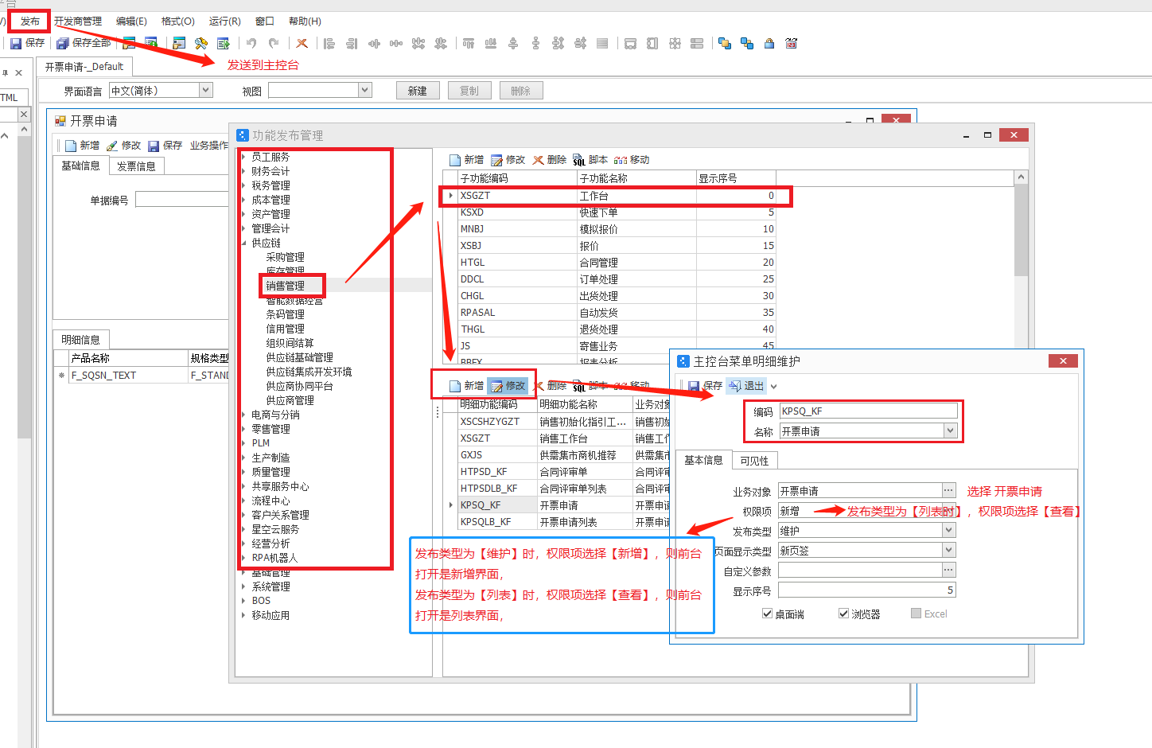Toggle the 桌面端 checkbox
The width and height of the screenshot is (1152, 748).
click(x=767, y=613)
